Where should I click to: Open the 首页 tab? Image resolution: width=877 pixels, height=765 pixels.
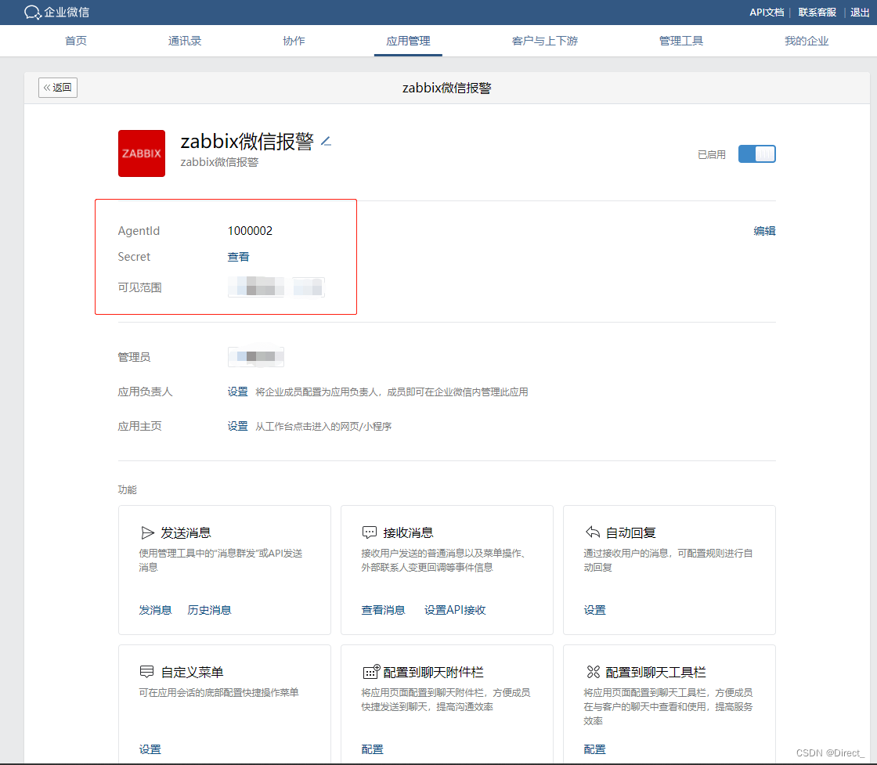coord(75,41)
